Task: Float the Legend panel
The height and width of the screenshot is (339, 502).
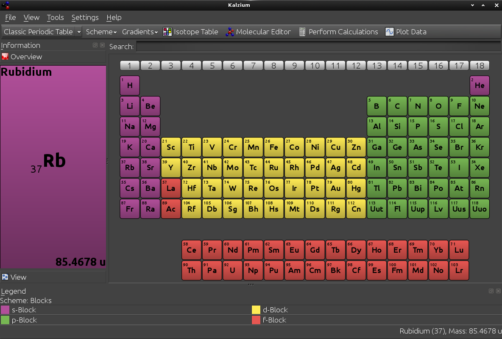Action: click(x=491, y=291)
